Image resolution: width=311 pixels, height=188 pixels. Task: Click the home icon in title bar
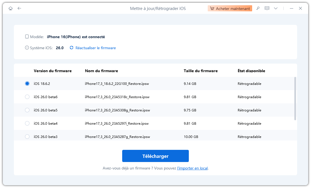tap(11, 9)
